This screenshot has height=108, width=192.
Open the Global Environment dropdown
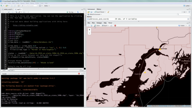tap(94, 14)
